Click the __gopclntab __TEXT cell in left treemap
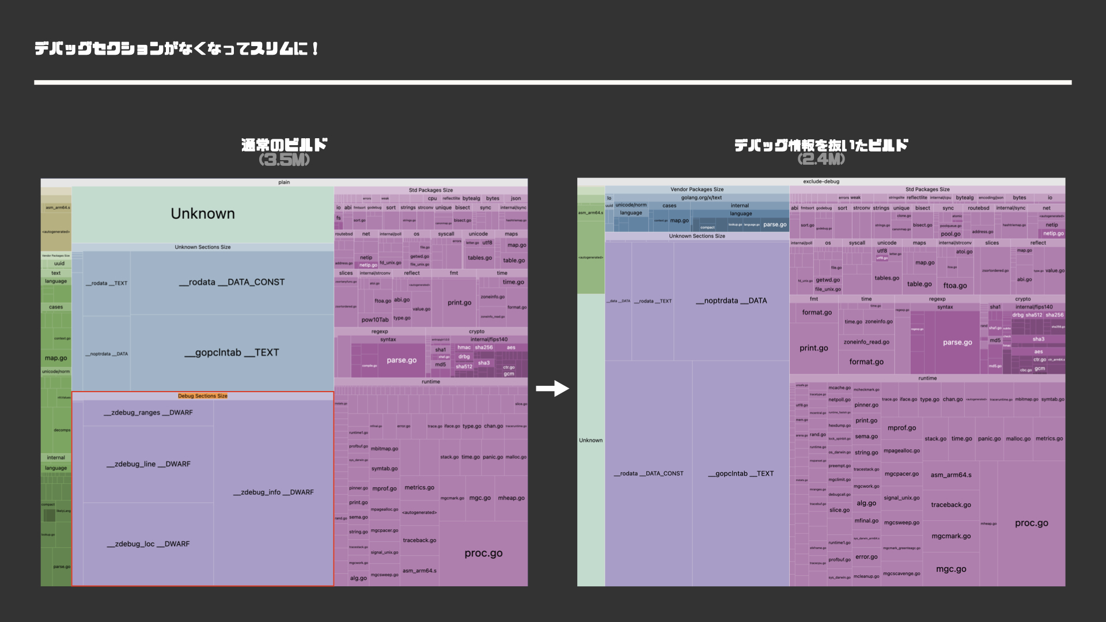This screenshot has width=1106, height=622. coord(232,352)
